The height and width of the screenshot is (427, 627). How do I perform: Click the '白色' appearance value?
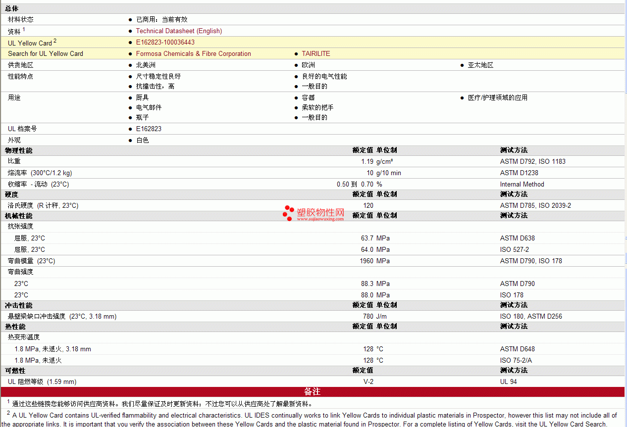[143, 140]
